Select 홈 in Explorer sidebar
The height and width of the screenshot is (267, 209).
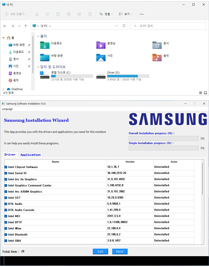click(x=10, y=38)
